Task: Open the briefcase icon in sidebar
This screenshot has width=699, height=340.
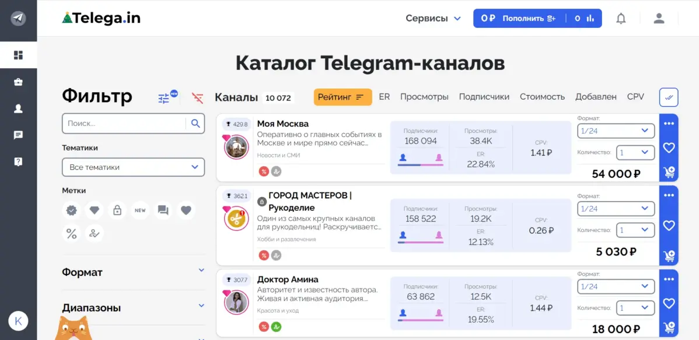Action: (x=18, y=82)
